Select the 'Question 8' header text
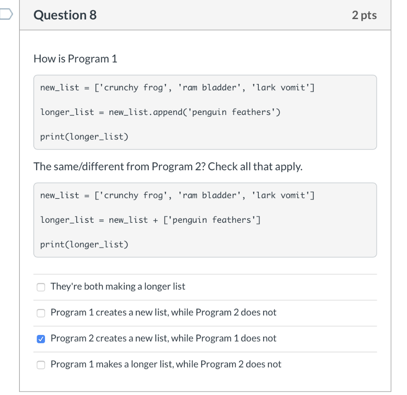 (x=65, y=15)
